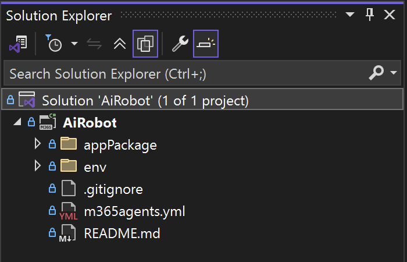Open Properties wrench icon

coord(180,44)
